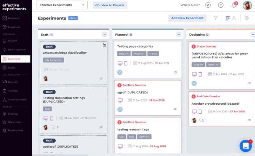Click assignee avatar on Testing page categories card
This screenshot has width=255, height=156.
tap(120, 72)
